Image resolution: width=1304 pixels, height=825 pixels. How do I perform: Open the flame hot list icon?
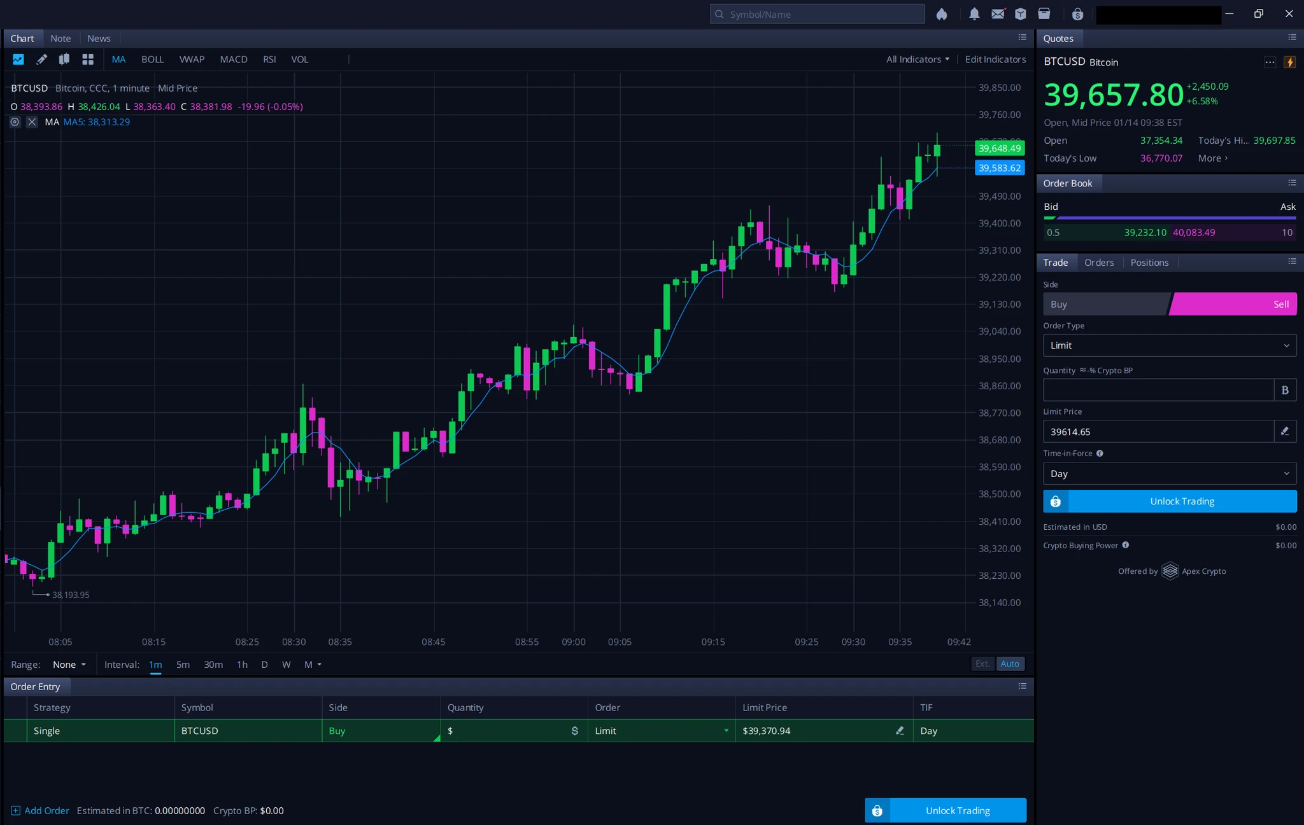(x=942, y=14)
